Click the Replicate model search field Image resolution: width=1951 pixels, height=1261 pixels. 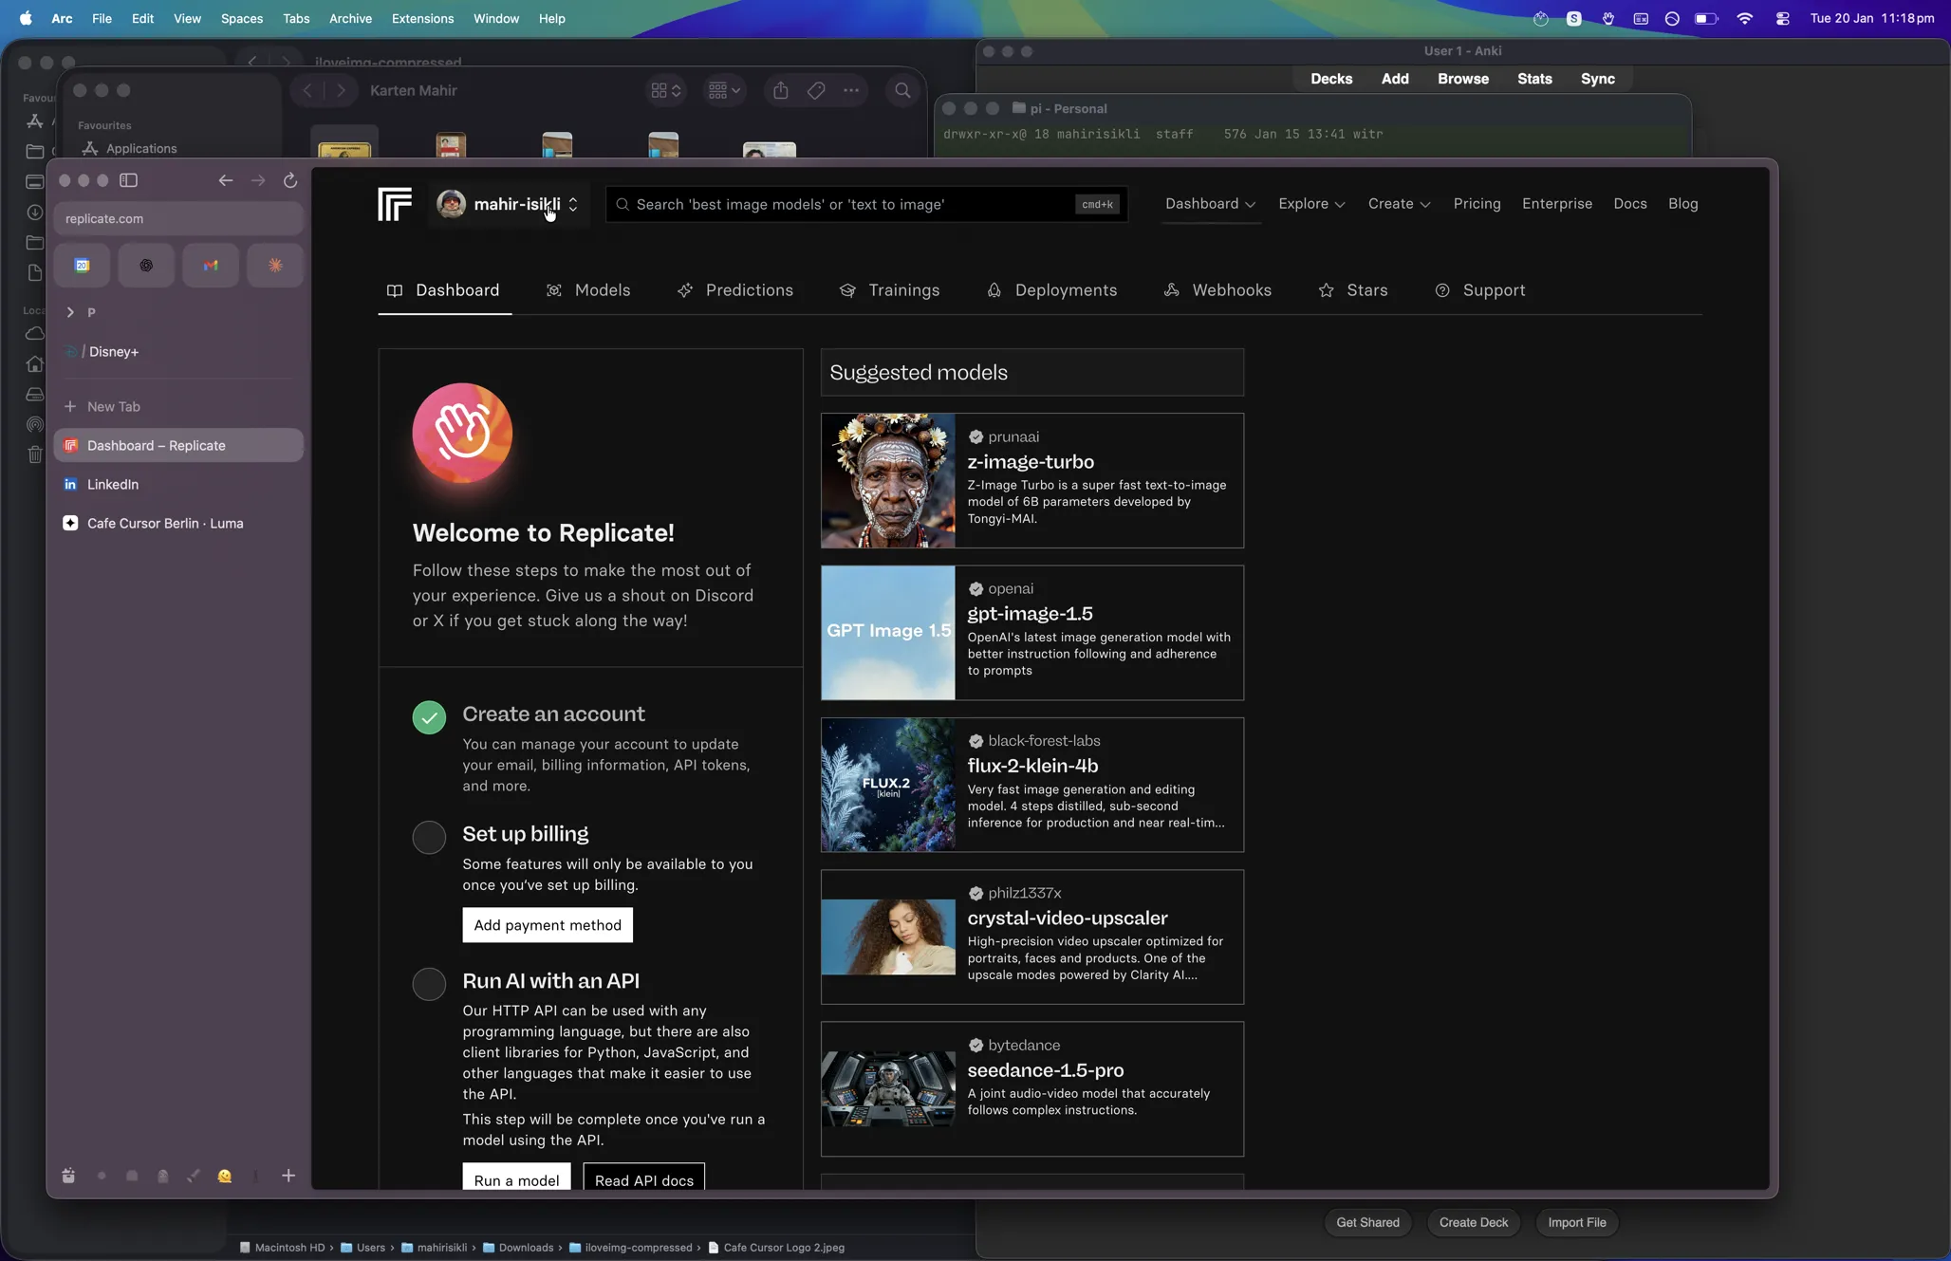point(865,204)
